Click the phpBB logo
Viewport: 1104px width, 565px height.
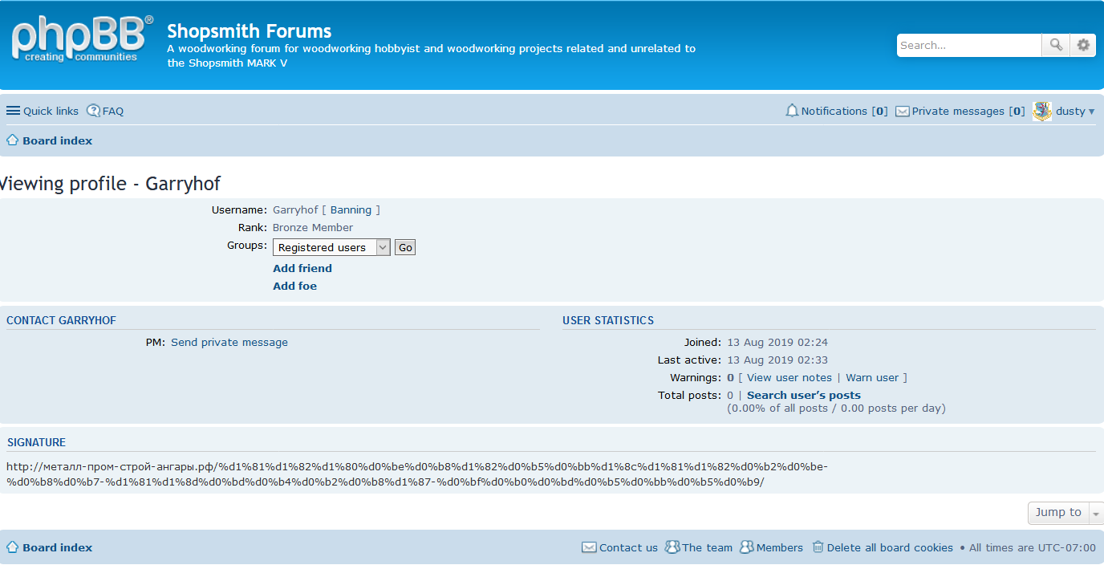(x=82, y=39)
